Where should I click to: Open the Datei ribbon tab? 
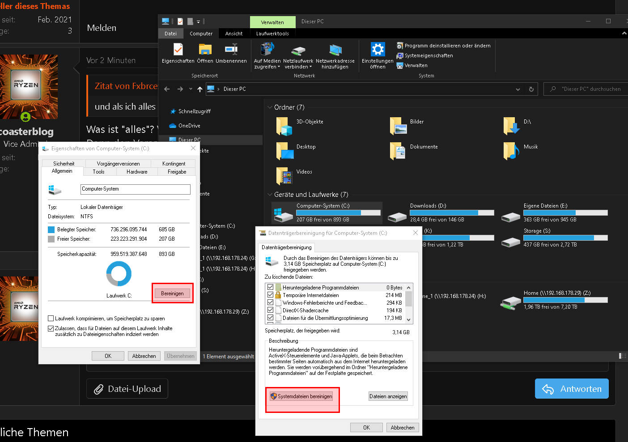click(x=170, y=34)
